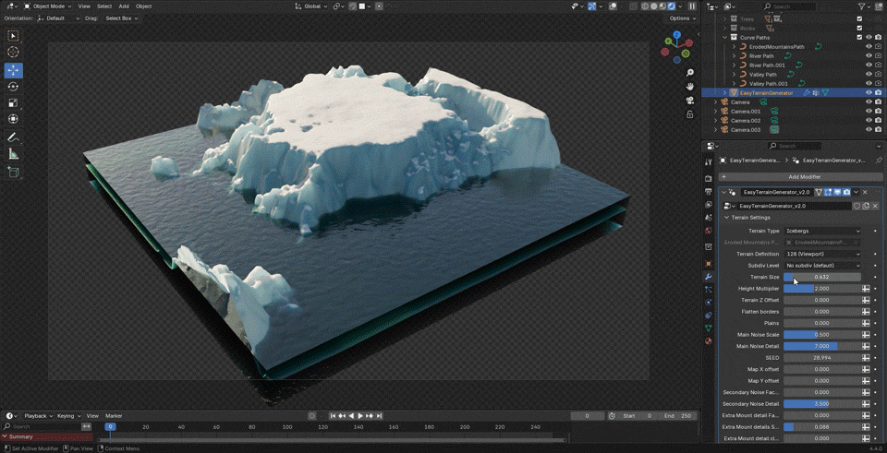Click the Terrain Size slider
The image size is (887, 453).
click(822, 278)
